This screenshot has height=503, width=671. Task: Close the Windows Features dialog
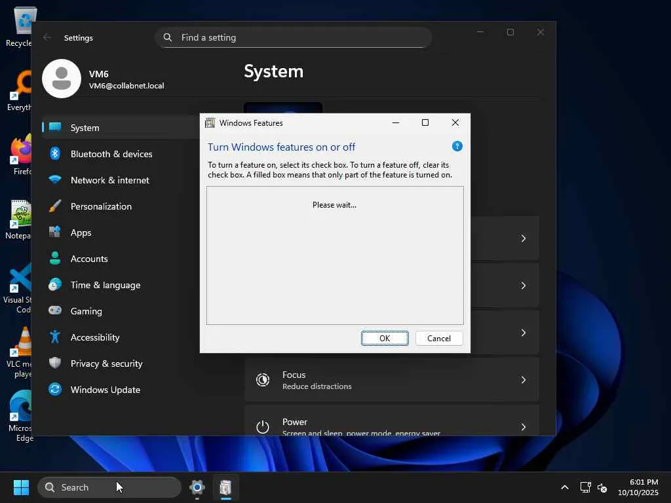(455, 122)
